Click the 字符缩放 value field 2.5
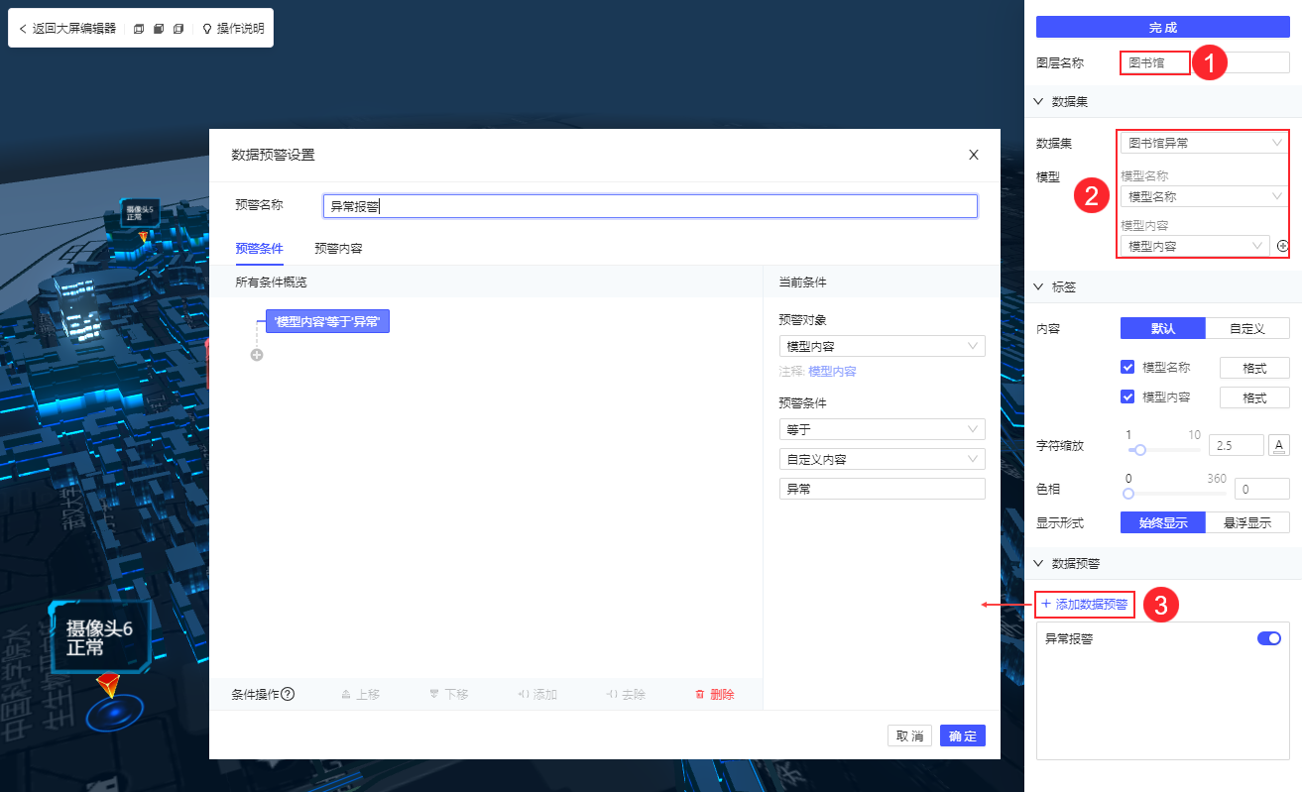Viewport: 1302px width, 792px height. coord(1236,445)
